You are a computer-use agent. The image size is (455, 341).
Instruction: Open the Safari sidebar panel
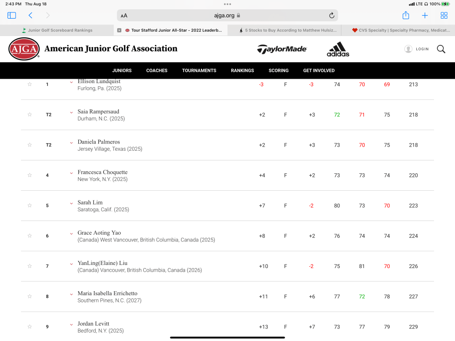[x=12, y=16]
